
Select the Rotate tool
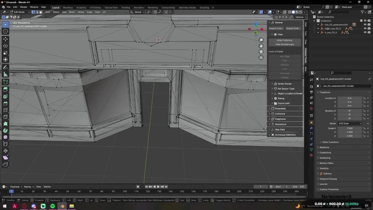point(5,46)
